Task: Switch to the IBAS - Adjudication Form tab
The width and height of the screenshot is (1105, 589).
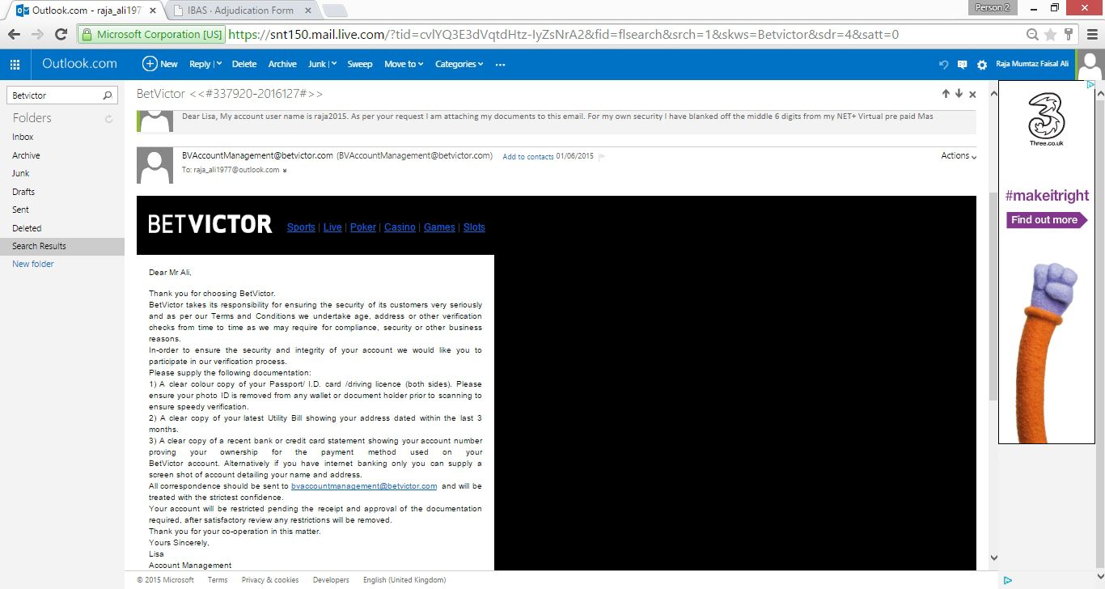Action: (x=243, y=11)
